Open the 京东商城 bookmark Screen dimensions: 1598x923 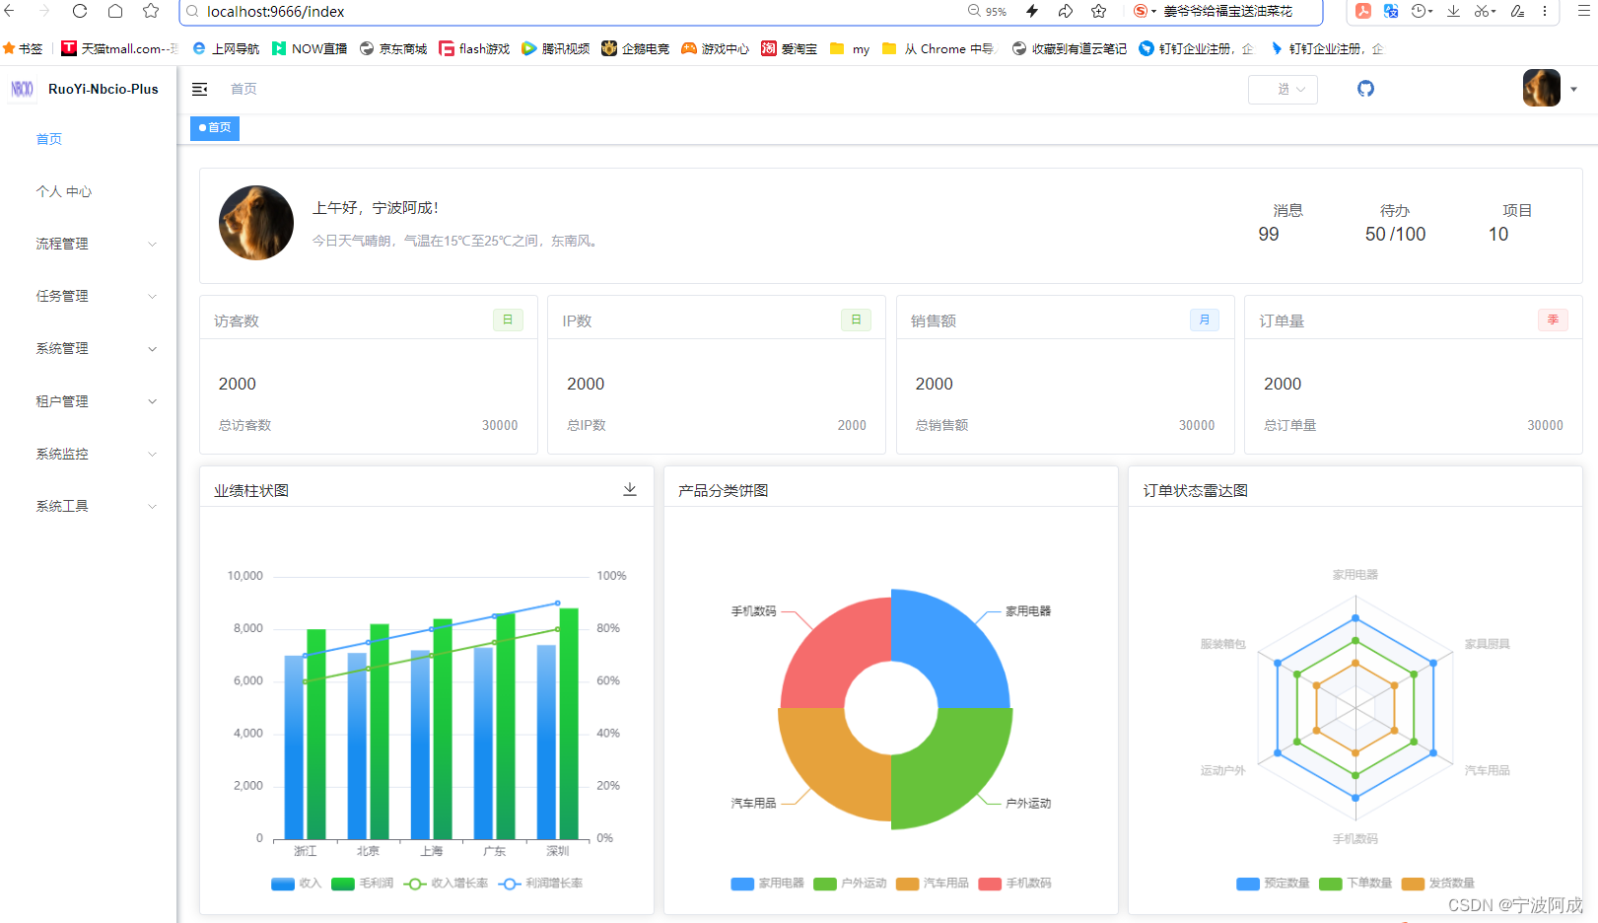393,48
